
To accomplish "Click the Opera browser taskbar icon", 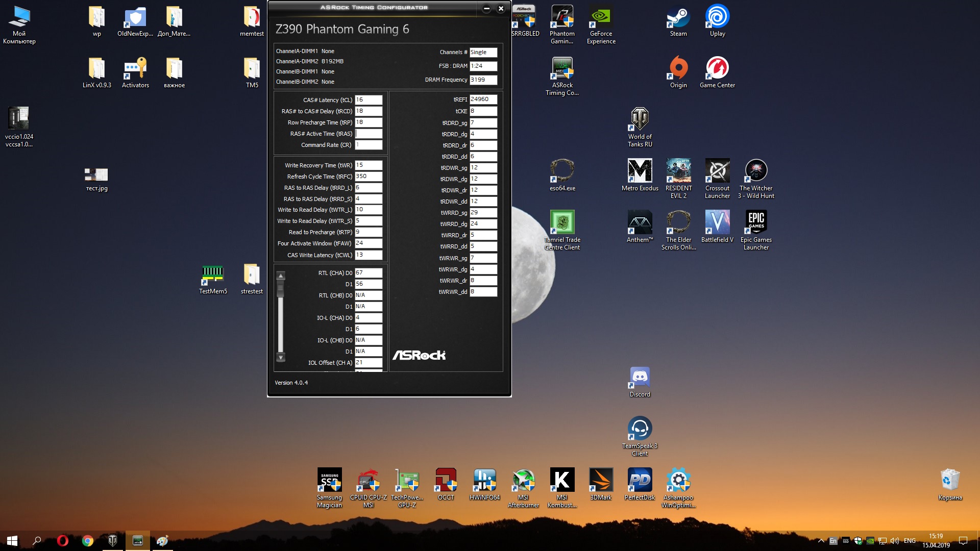I will [63, 541].
